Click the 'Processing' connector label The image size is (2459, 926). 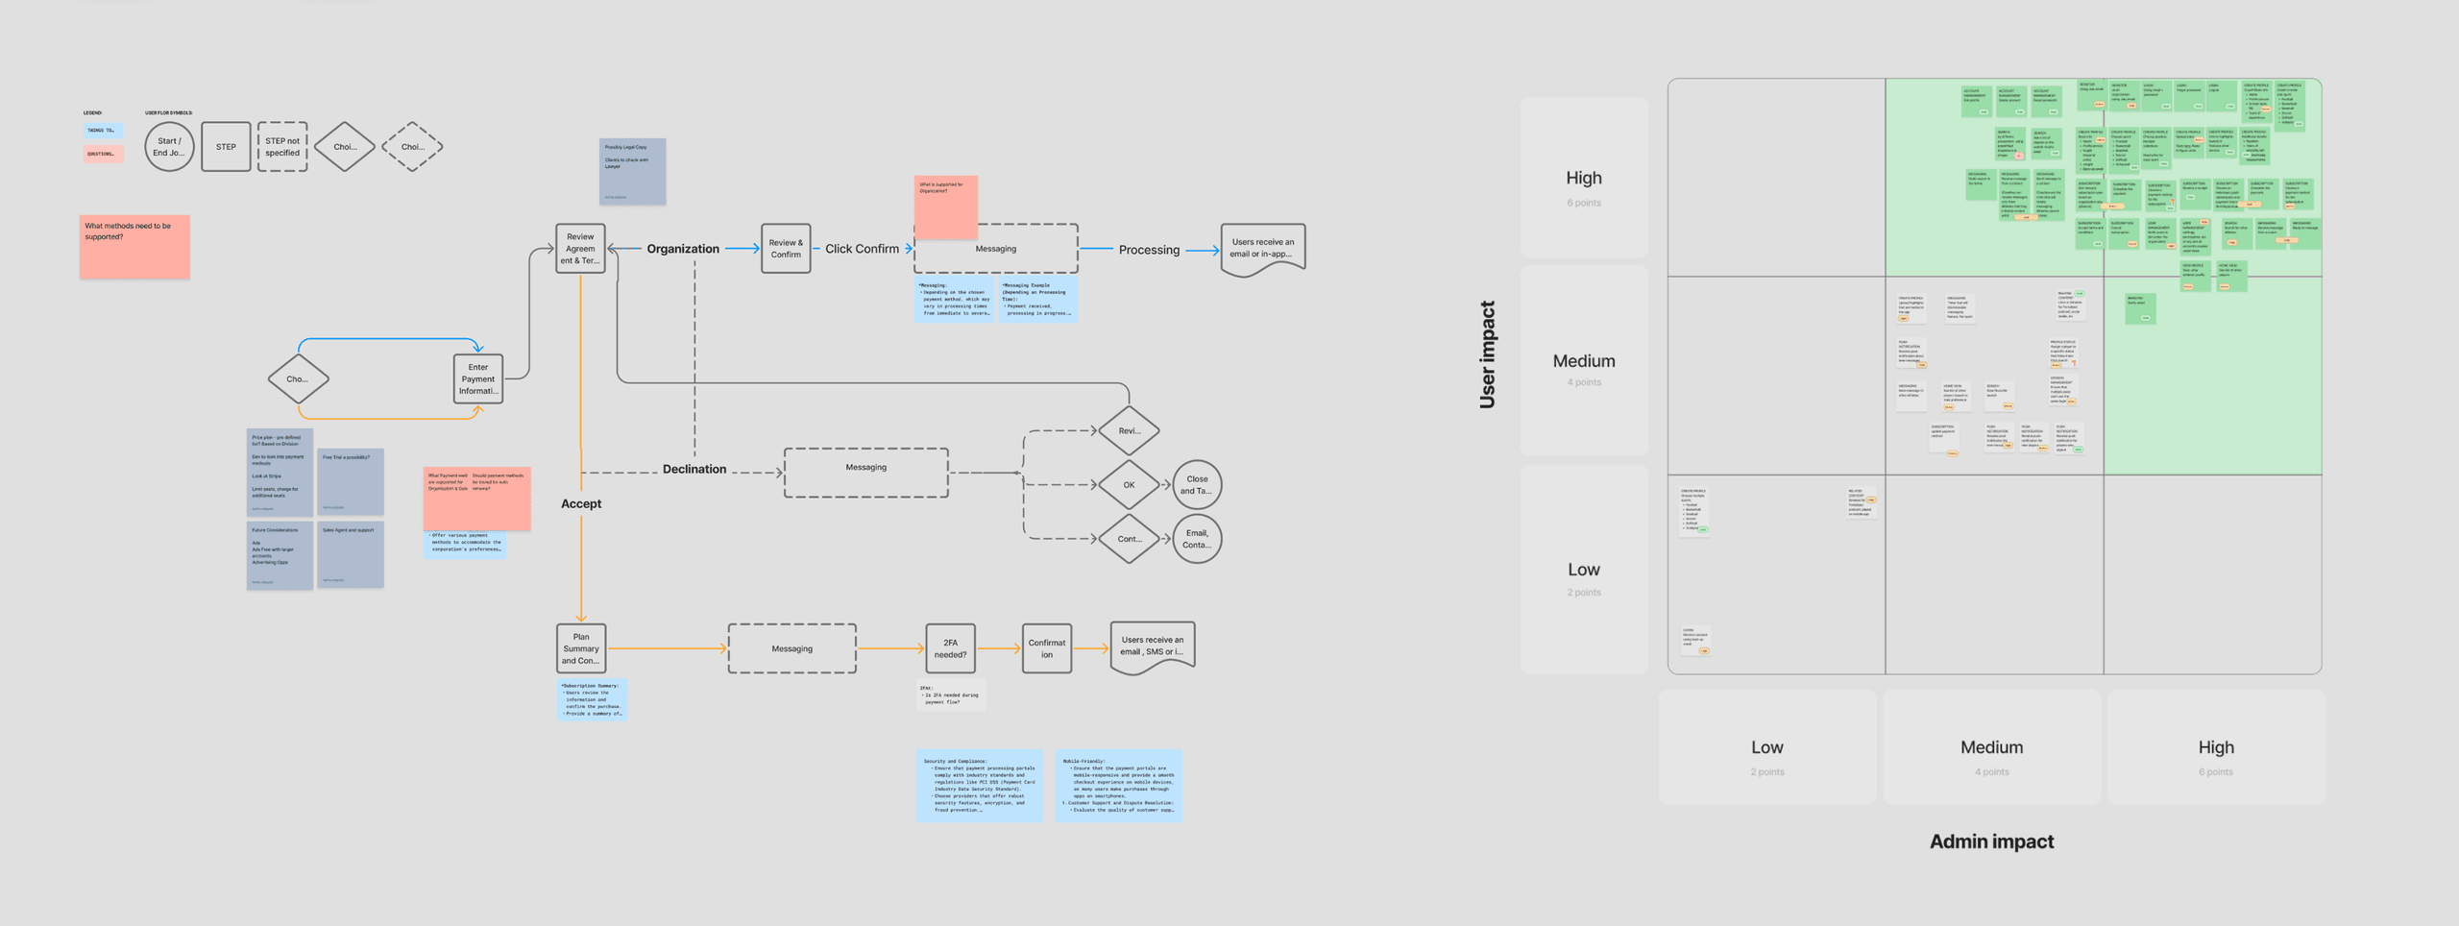(x=1149, y=249)
